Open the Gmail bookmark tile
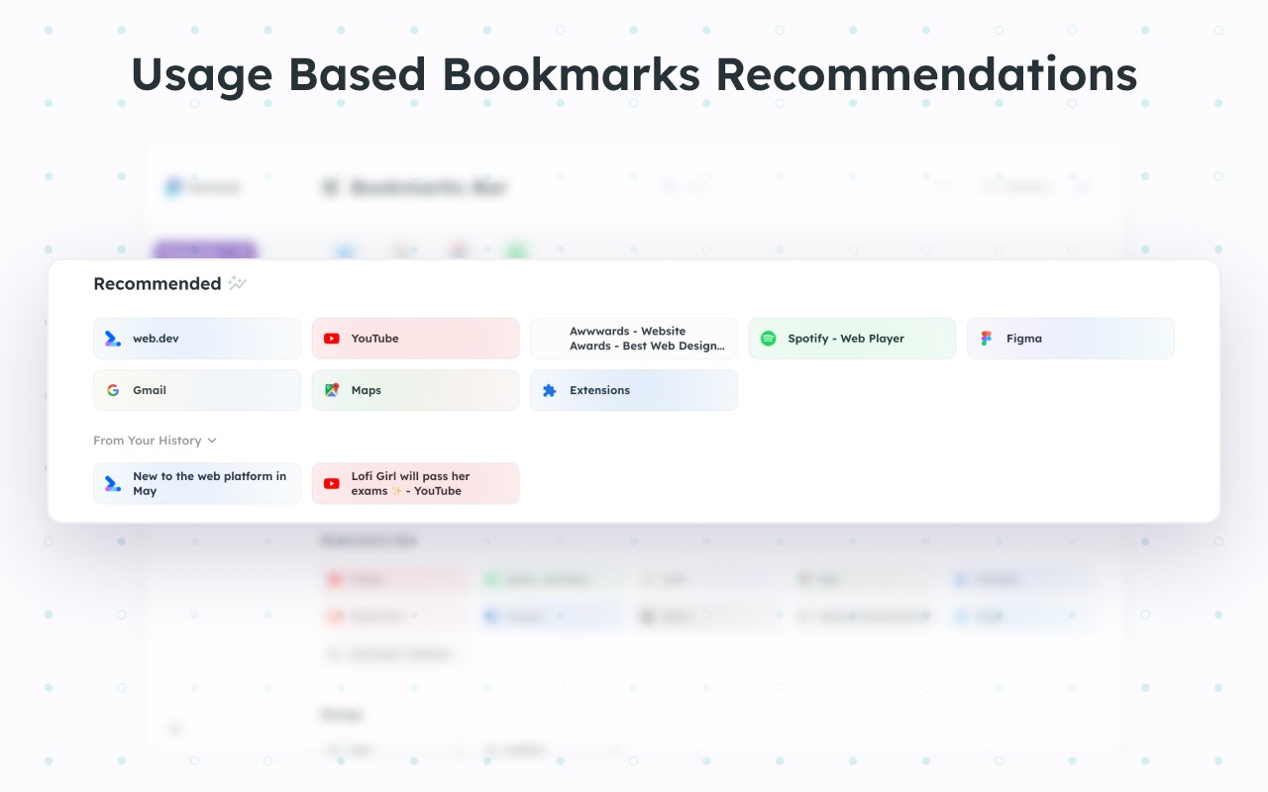 (197, 390)
